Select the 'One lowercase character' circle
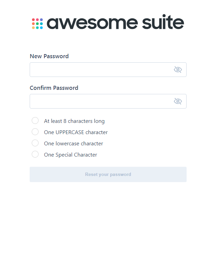This screenshot has width=219, height=259. click(35, 143)
